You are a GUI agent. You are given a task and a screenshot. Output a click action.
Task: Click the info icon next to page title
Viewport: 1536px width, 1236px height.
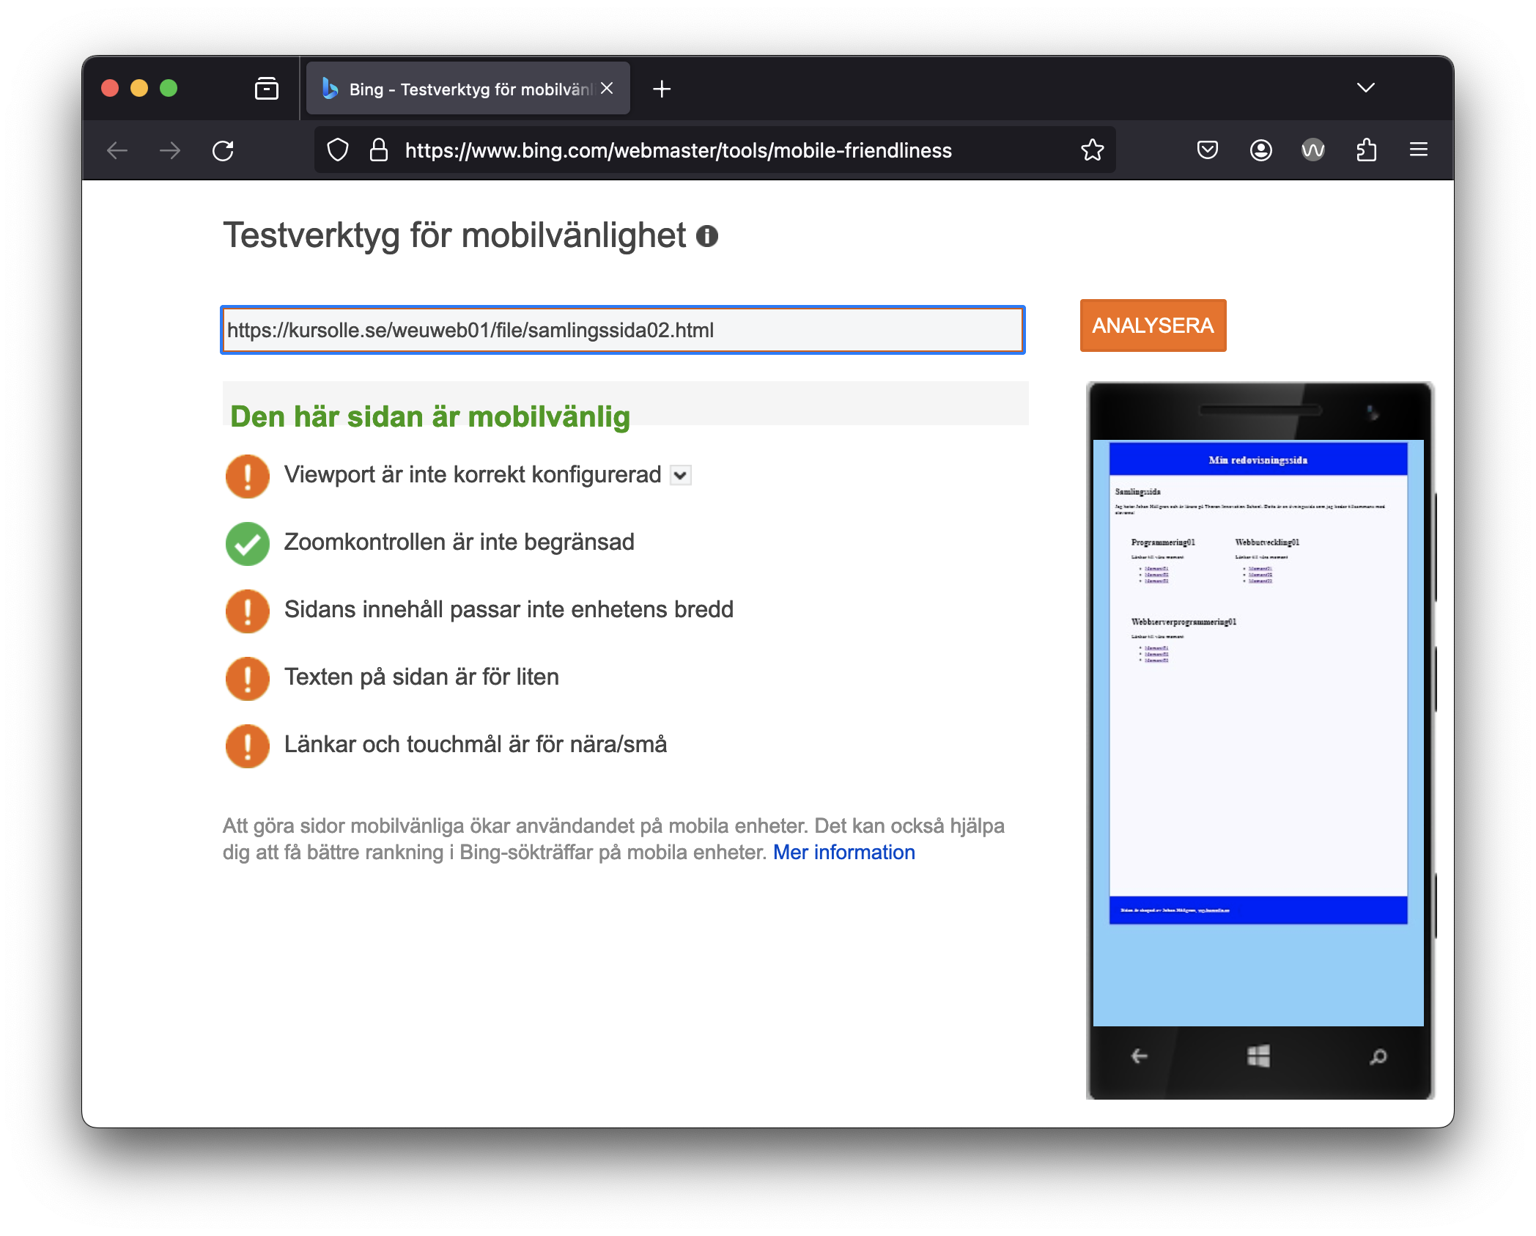point(706,236)
